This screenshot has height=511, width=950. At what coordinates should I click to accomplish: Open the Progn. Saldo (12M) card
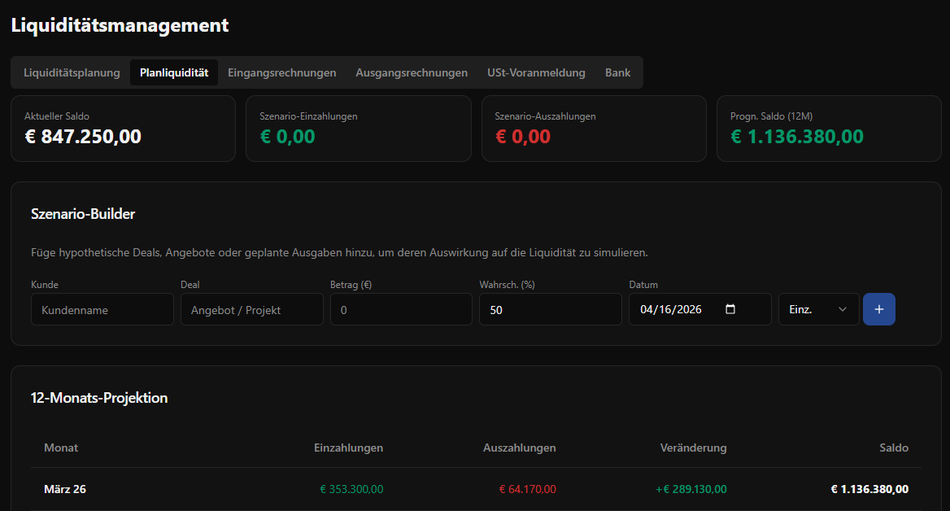[828, 129]
